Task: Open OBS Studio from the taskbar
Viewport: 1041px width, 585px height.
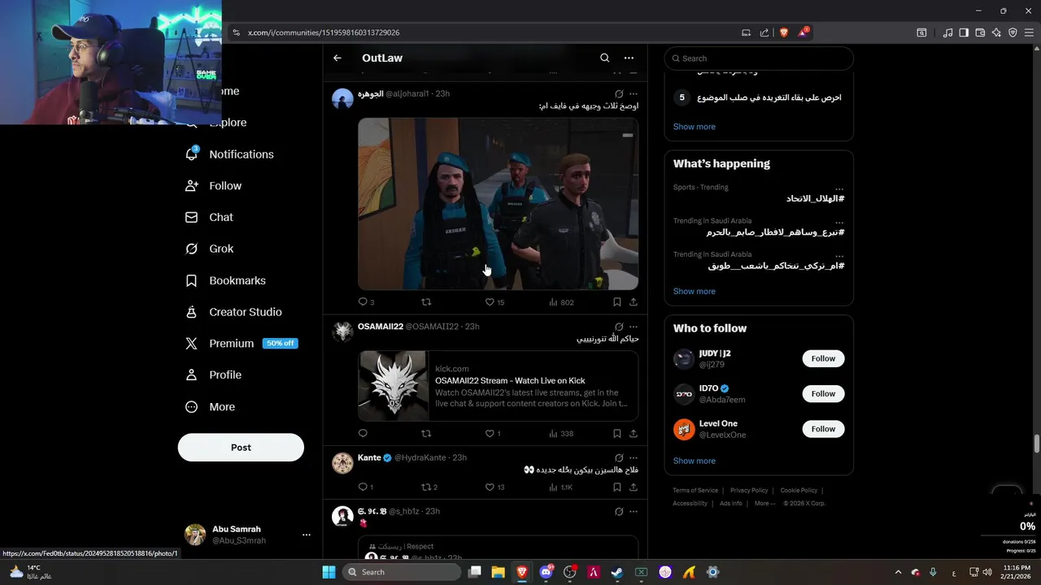Action: click(x=570, y=572)
